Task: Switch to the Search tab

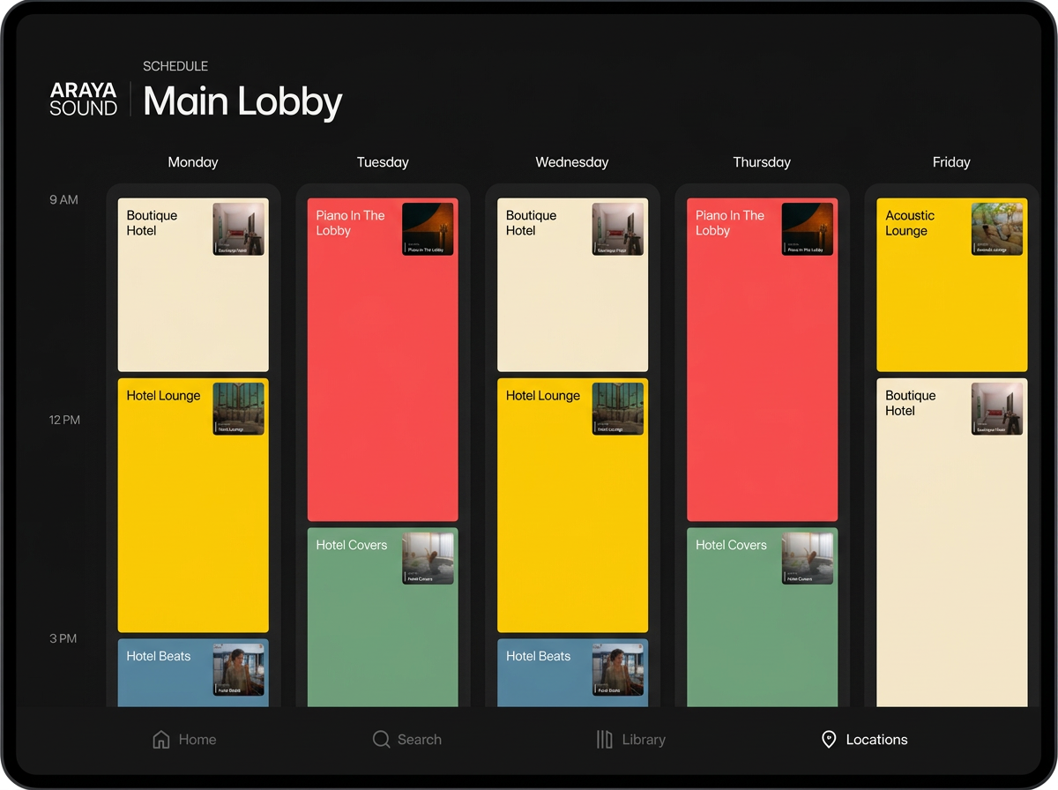Action: coord(406,739)
